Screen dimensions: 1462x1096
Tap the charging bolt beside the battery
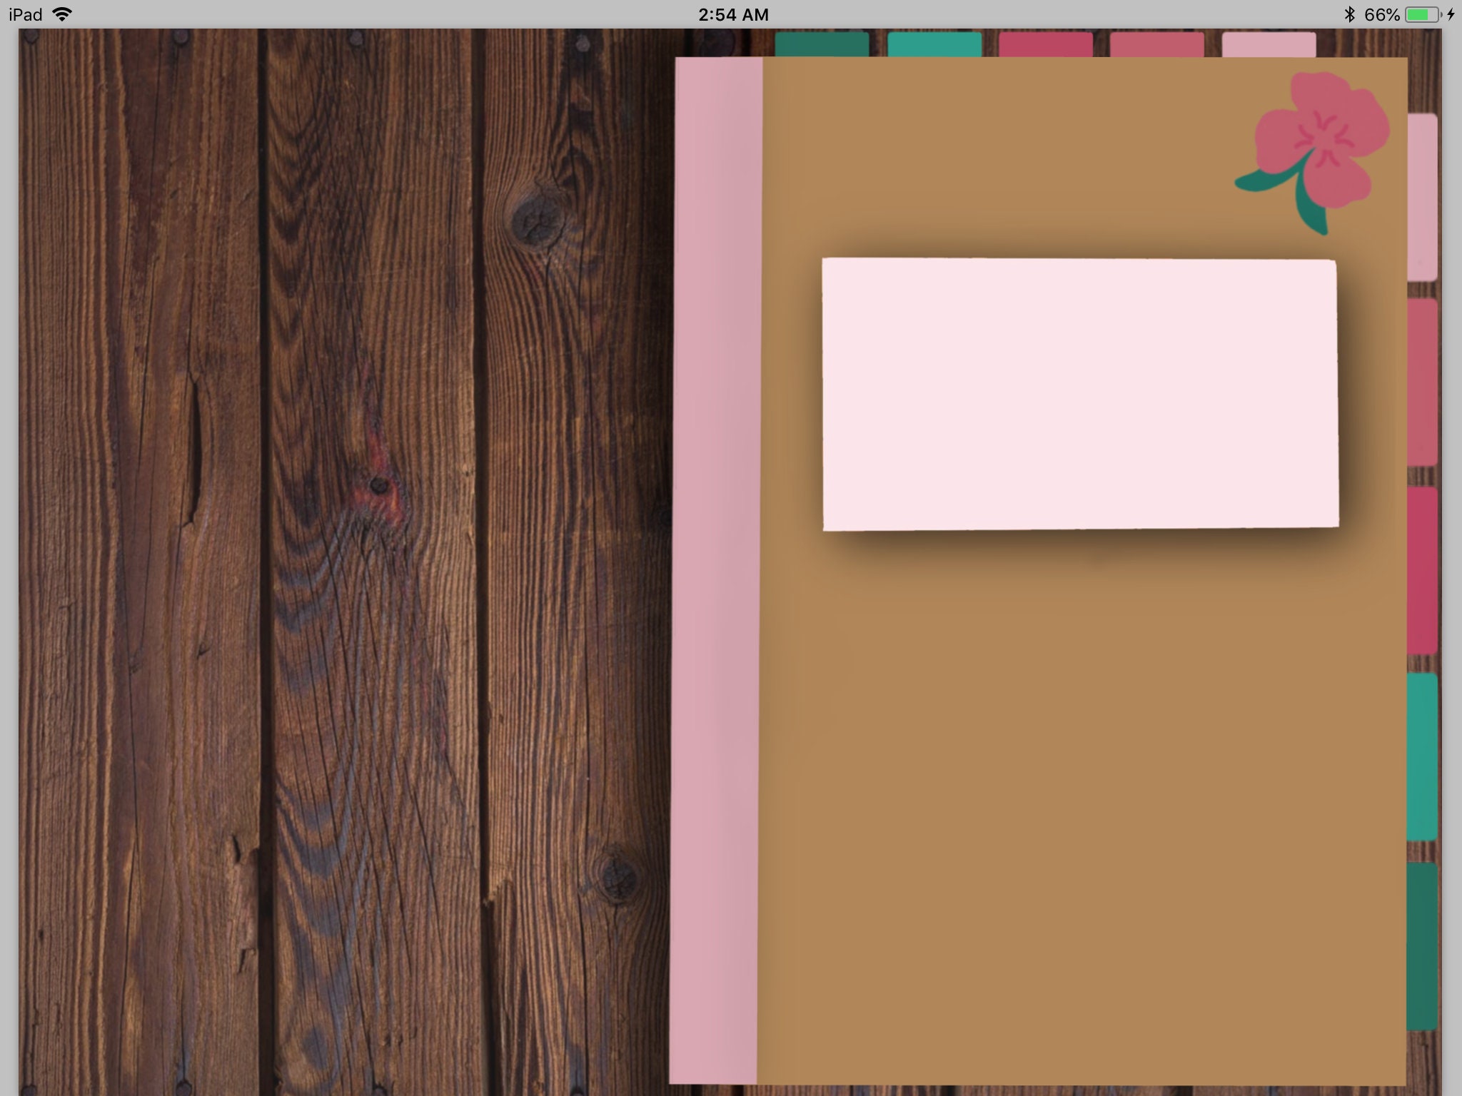click(x=1451, y=14)
